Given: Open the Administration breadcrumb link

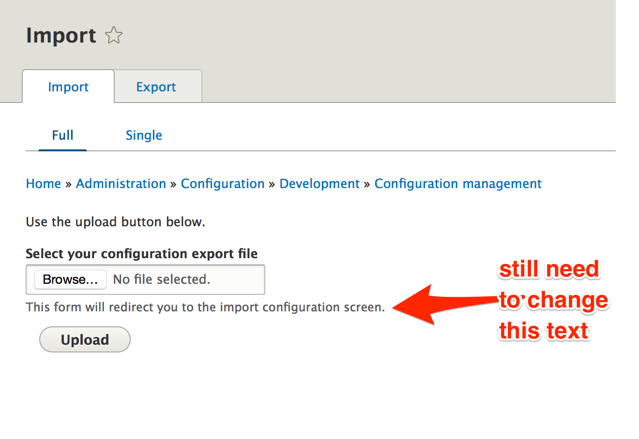Looking at the screenshot, I should [121, 184].
